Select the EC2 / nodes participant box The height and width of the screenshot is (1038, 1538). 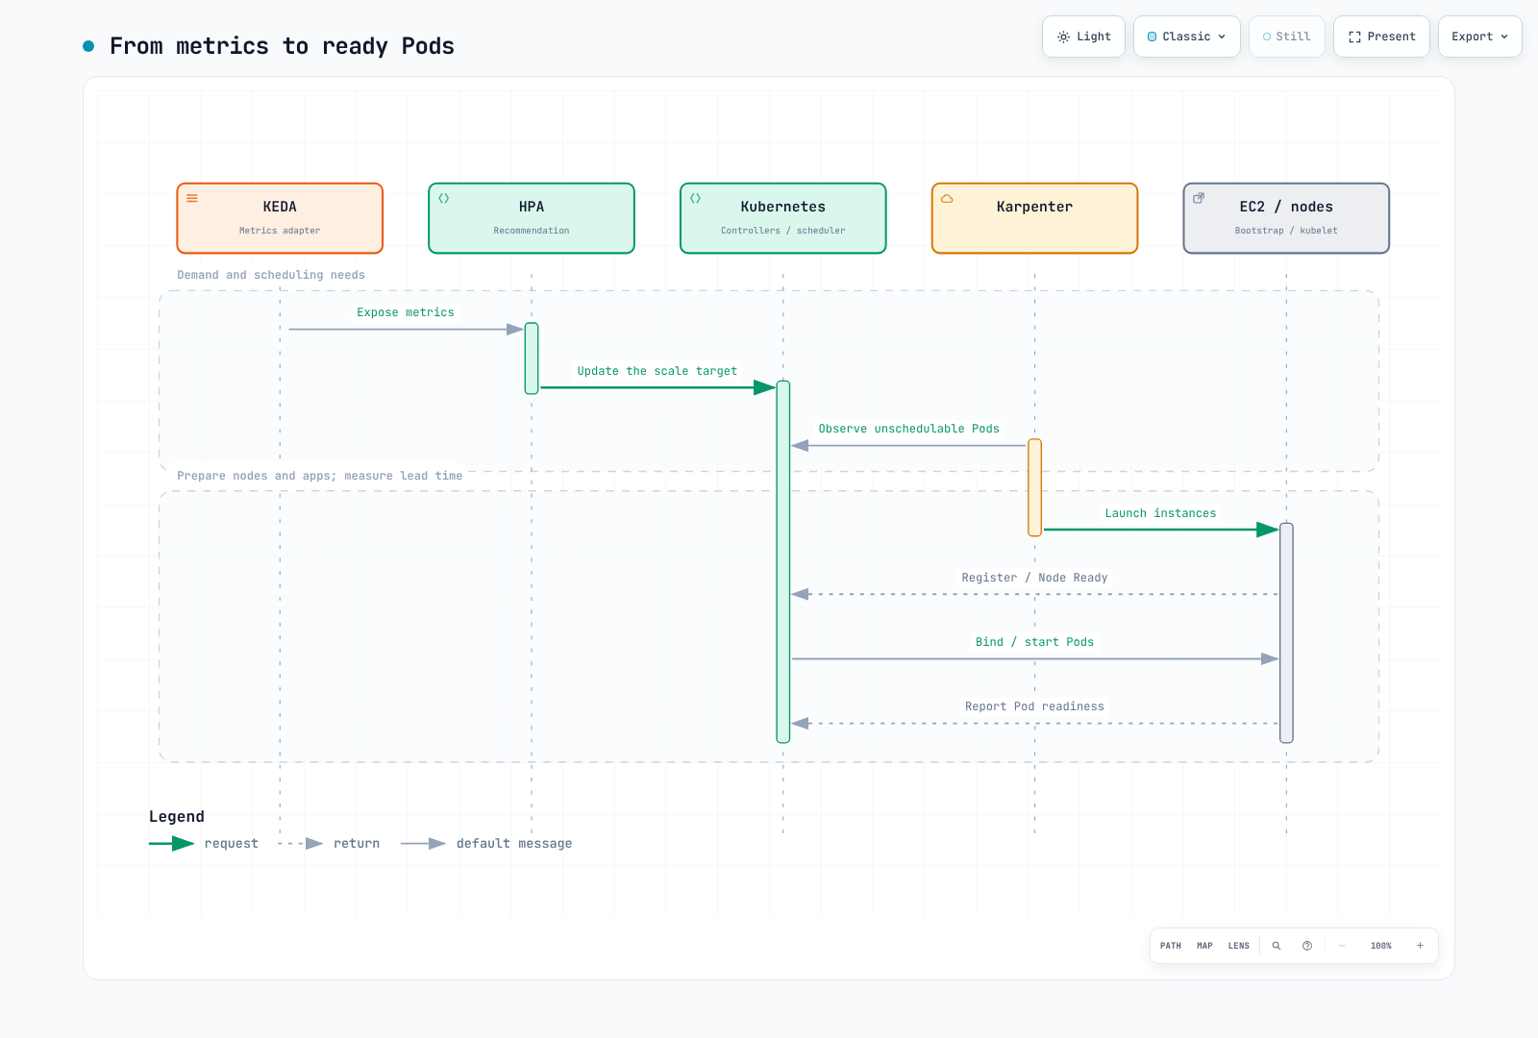(1286, 218)
